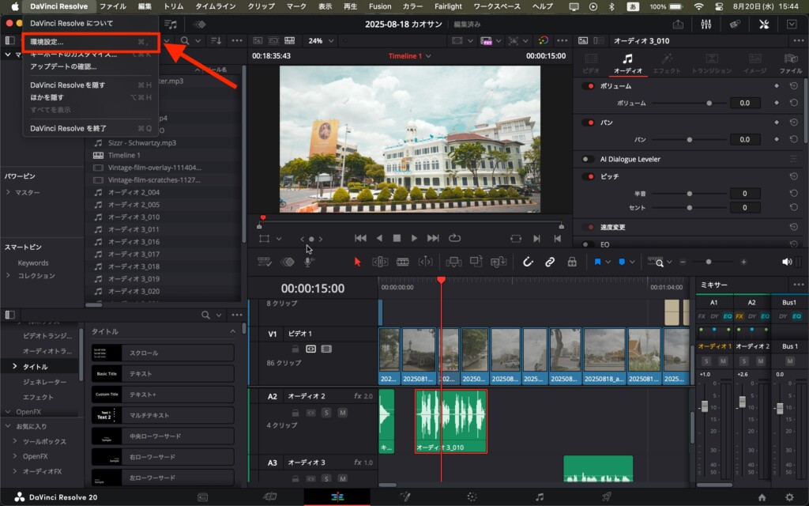Enable the AI Dialogue Leveler toggle

pos(588,159)
